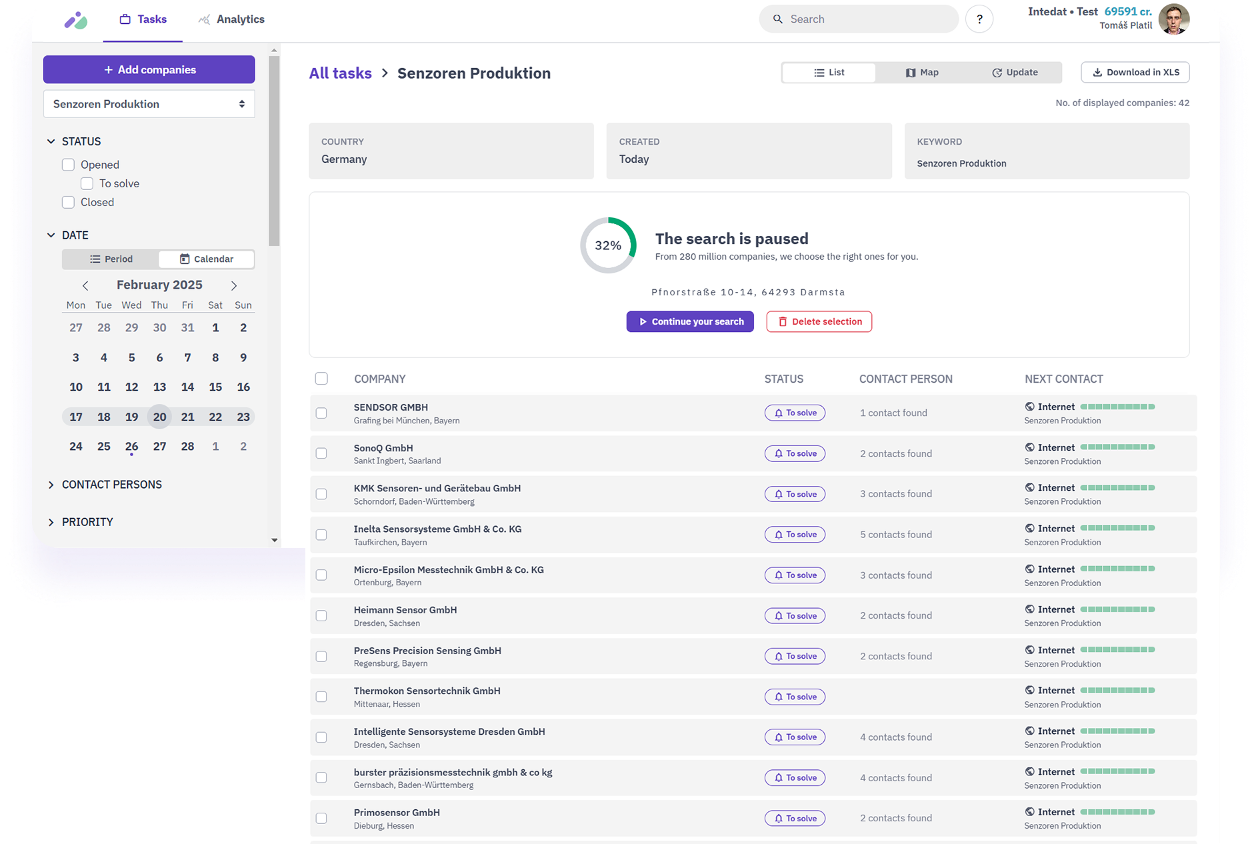The image size is (1252, 844).
Task: Select KMK Sensoren- und Gerätebau checkbox
Action: coord(321,494)
